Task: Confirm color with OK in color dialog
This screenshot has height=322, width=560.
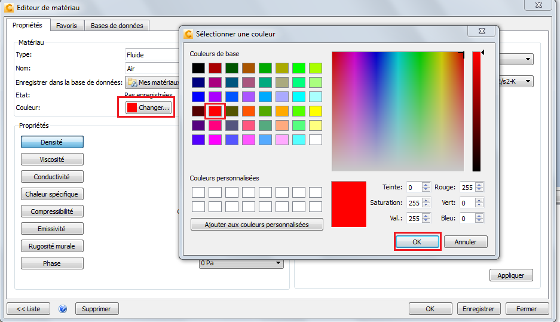Action: [x=417, y=242]
